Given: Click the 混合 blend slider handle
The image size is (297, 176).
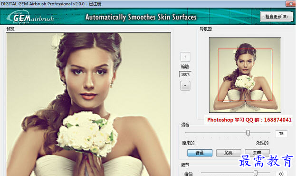Looking at the screenshot, I should pos(248,133).
